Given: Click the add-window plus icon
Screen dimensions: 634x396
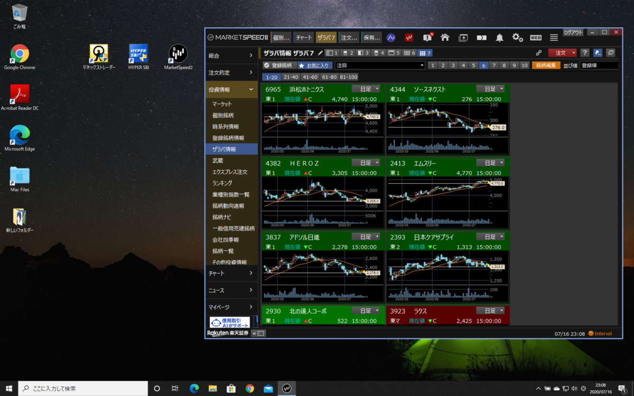Looking at the screenshot, I should (x=463, y=37).
